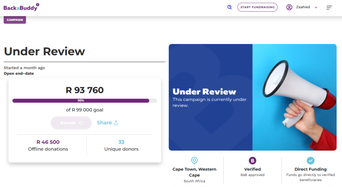Click the BackaBuddy logo
Viewport: 342px width, 187px height.
(x=21, y=7)
